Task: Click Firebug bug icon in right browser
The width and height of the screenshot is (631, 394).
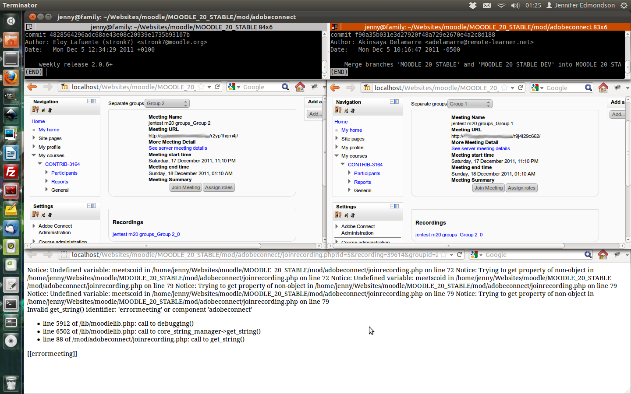Action: [x=617, y=88]
